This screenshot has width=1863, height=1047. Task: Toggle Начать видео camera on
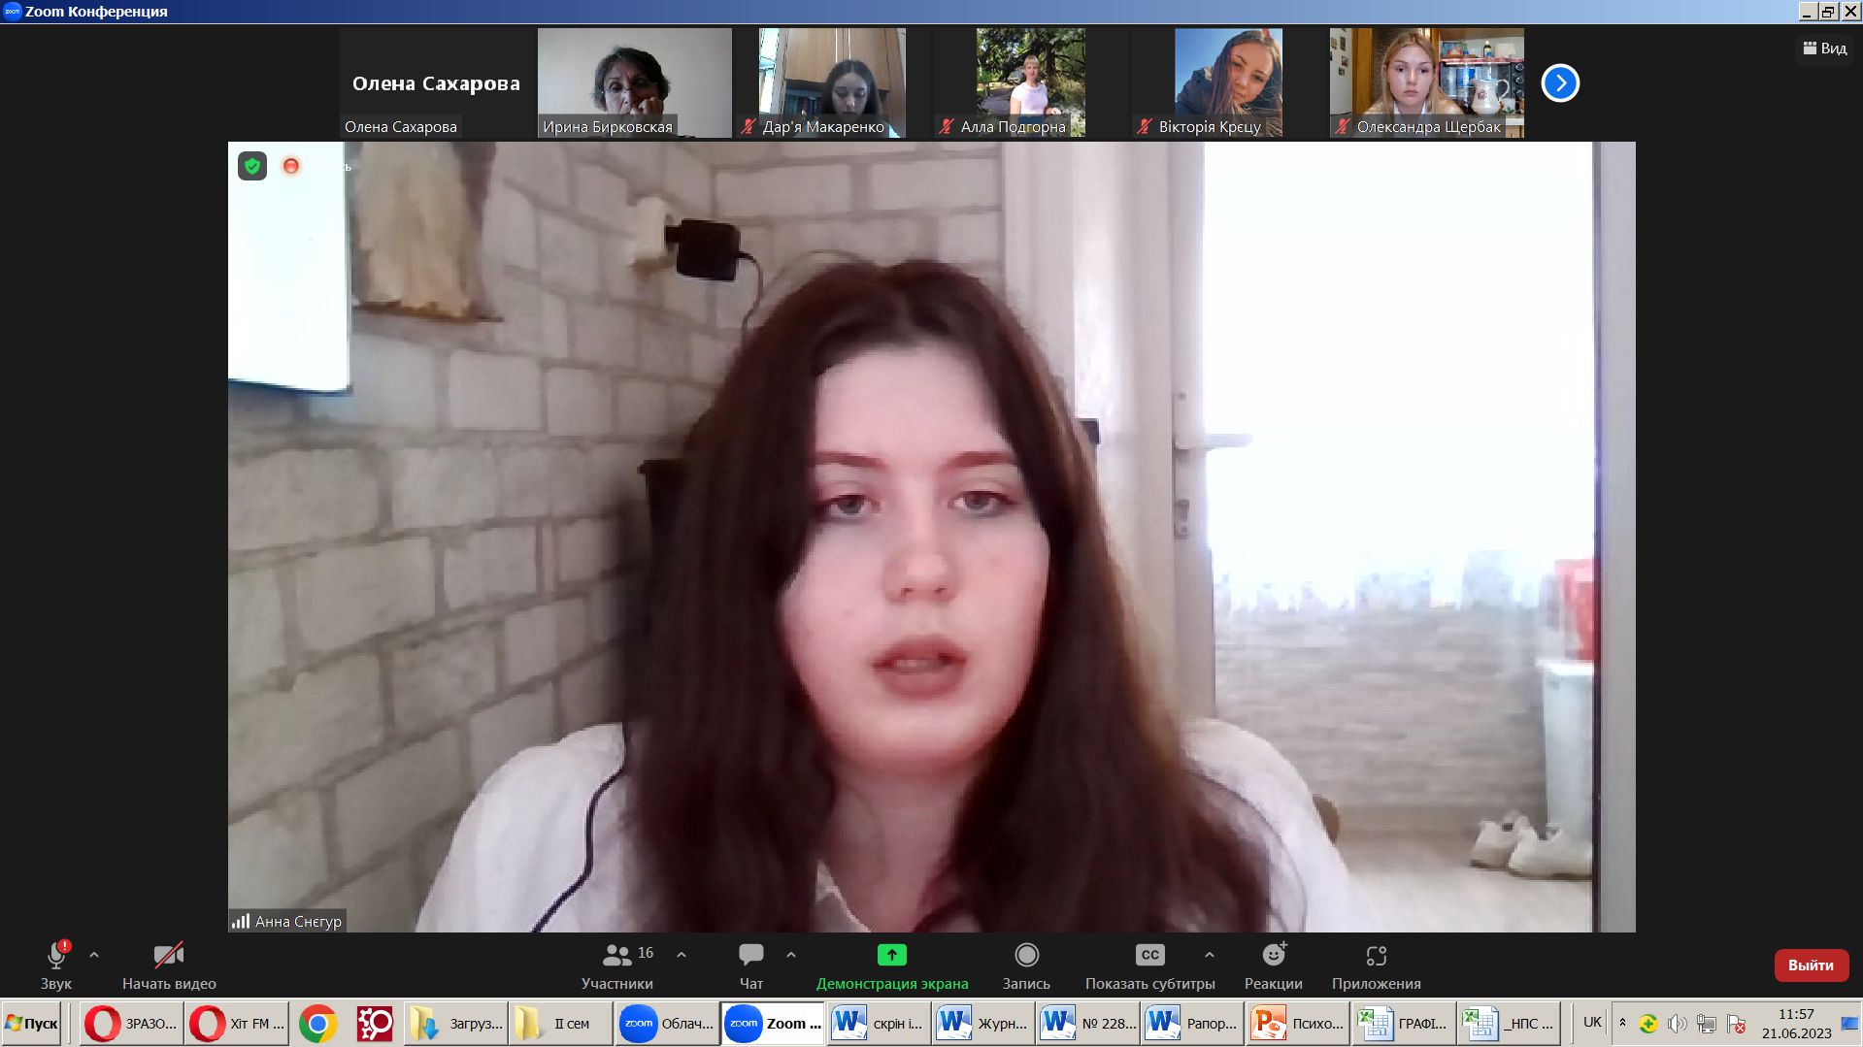(x=169, y=965)
